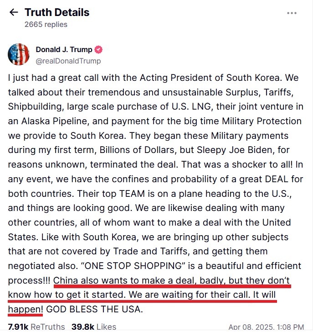Show the 7.91k ReTruths list
Screen dimensions: 313x332
pos(36,327)
